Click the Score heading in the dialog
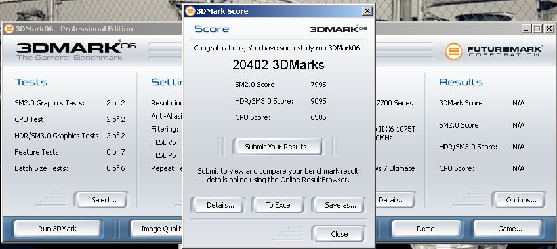 pyautogui.click(x=212, y=29)
